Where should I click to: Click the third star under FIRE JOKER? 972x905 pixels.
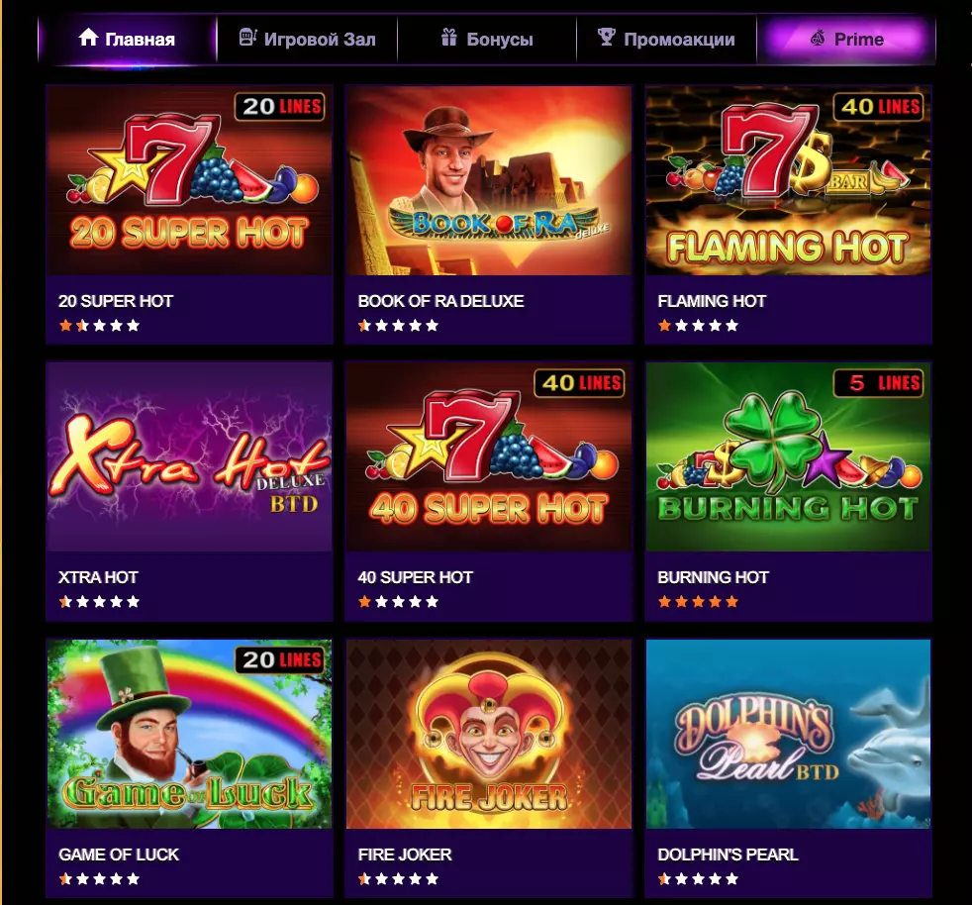point(396,877)
